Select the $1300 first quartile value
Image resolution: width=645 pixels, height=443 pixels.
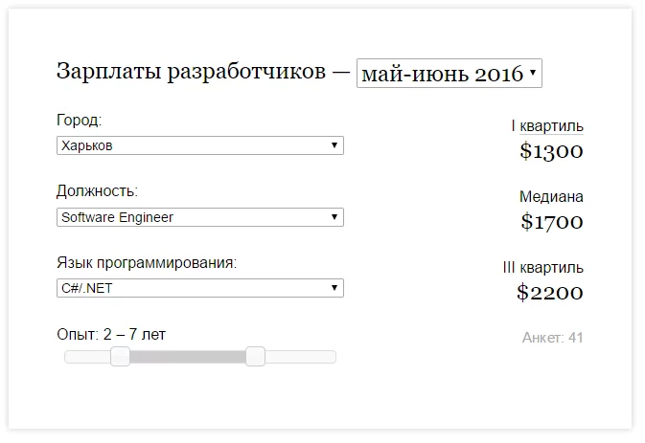point(551,151)
